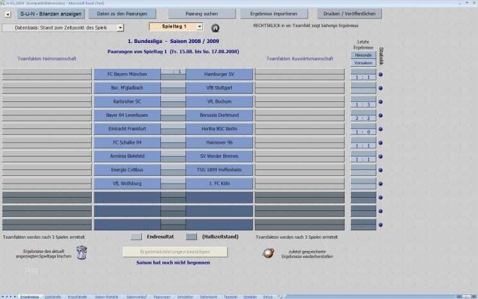Click last result 1 : 3 in Karlsruher SC row
Viewport: 478px width, 299px height.
tap(363, 105)
